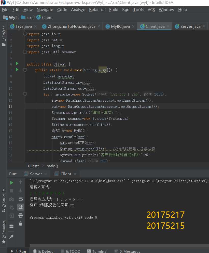Close the Client.java tab
This screenshot has width=209, height=253.
(168, 26)
